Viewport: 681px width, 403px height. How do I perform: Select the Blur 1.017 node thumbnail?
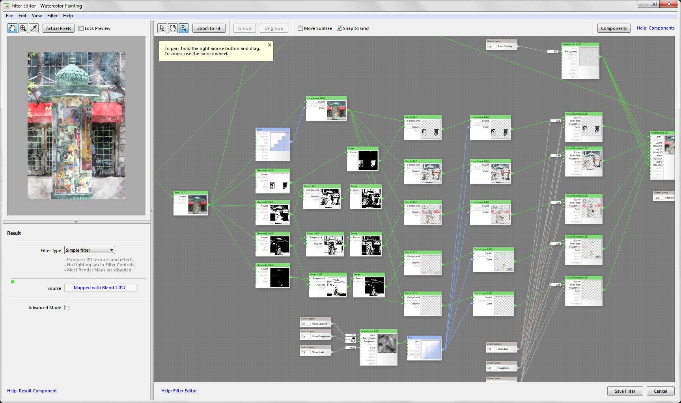coord(198,204)
